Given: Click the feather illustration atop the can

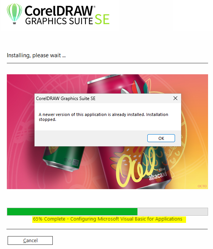Looking at the screenshot, I should 135,86.
